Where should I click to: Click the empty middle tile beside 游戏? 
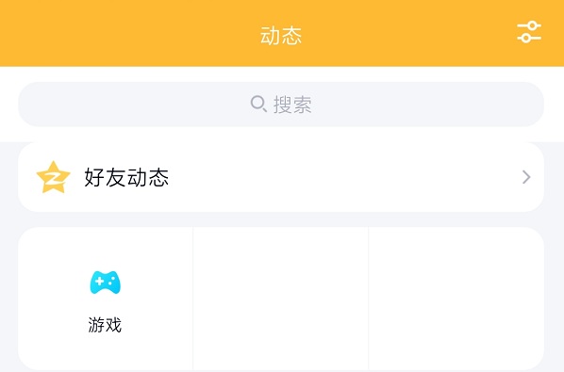tap(280, 299)
